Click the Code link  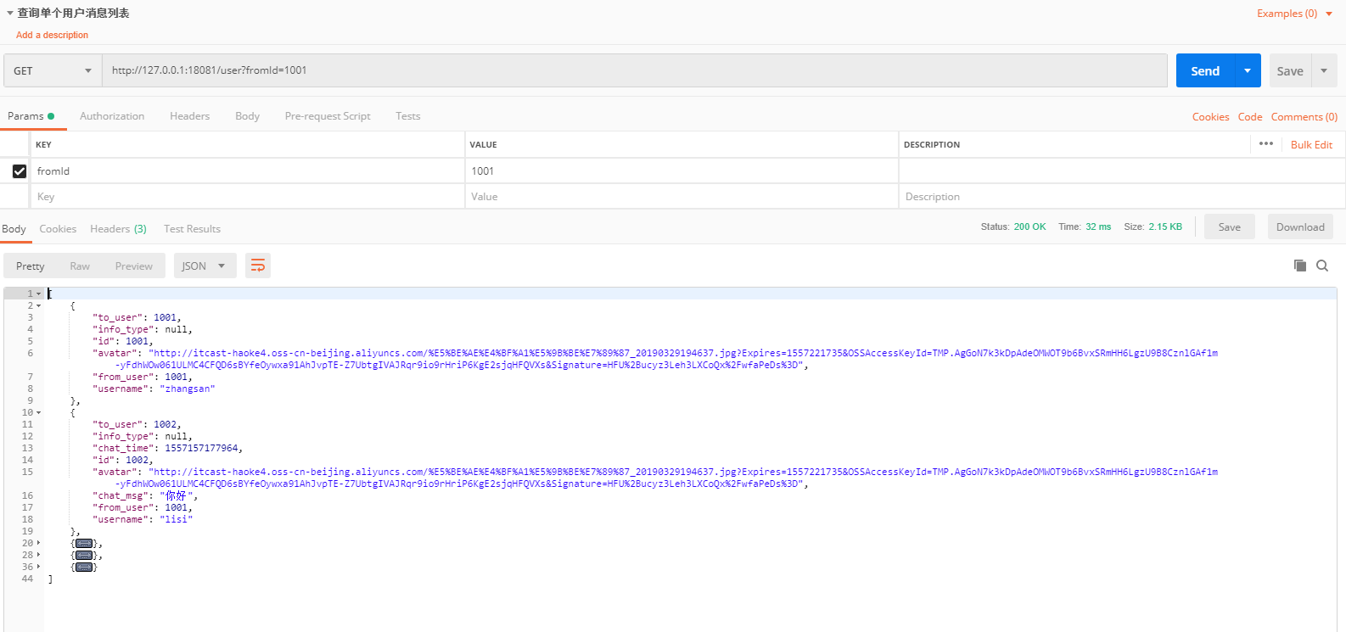click(x=1250, y=117)
